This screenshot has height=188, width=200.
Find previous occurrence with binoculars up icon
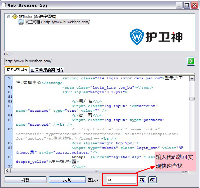(x=152, y=180)
